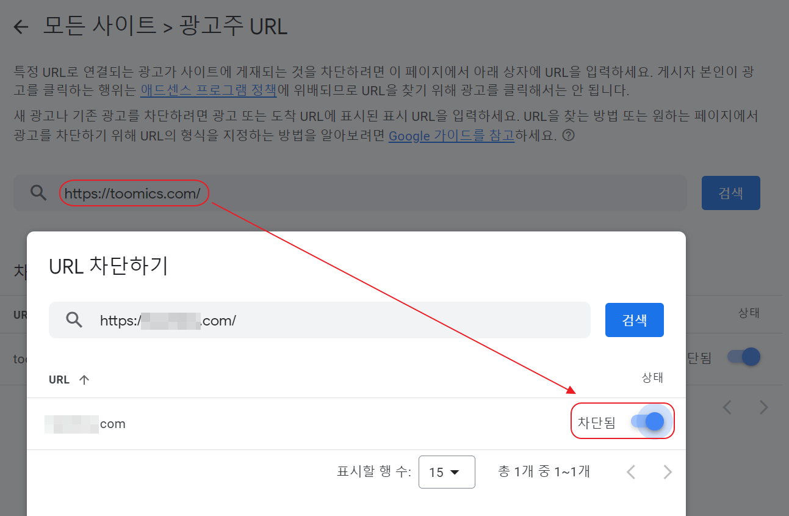
Task: Go to next page in dialog pagination
Action: [668, 472]
